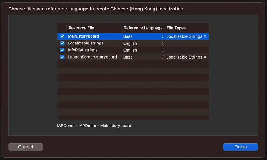Select the Main.storyboard row name
267x160 pixels.
click(x=83, y=36)
